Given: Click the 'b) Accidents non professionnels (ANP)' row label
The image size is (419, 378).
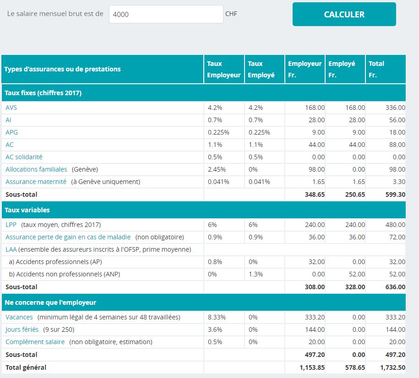Looking at the screenshot, I should pos(65,274).
